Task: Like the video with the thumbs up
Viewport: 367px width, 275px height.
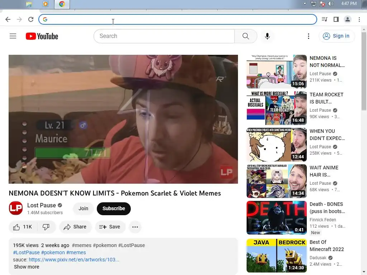Action: coord(23,227)
